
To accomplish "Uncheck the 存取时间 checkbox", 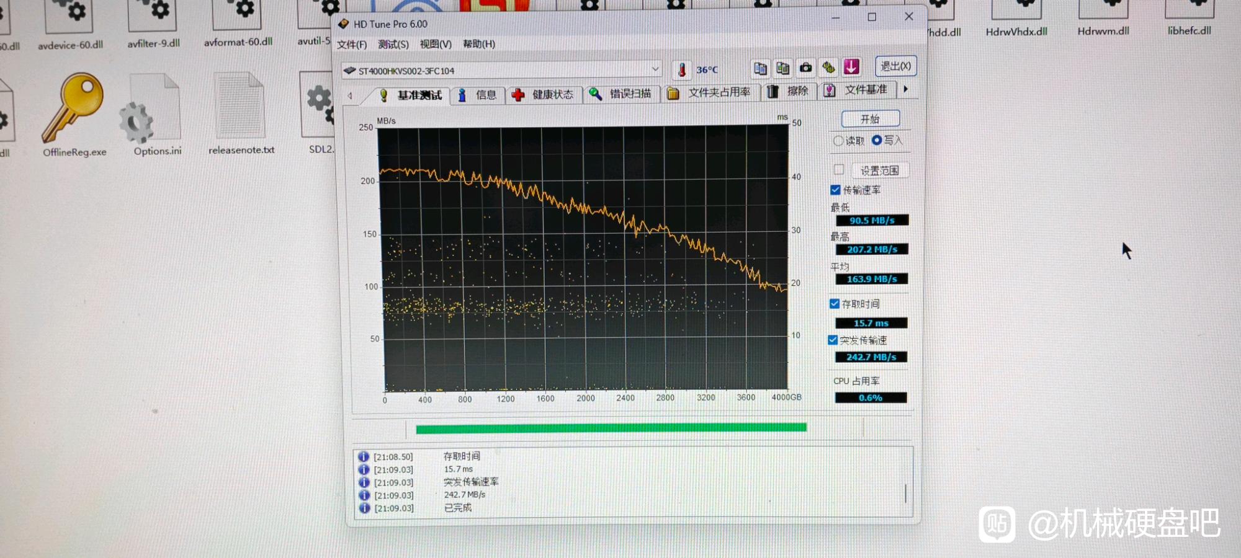I will 835,304.
